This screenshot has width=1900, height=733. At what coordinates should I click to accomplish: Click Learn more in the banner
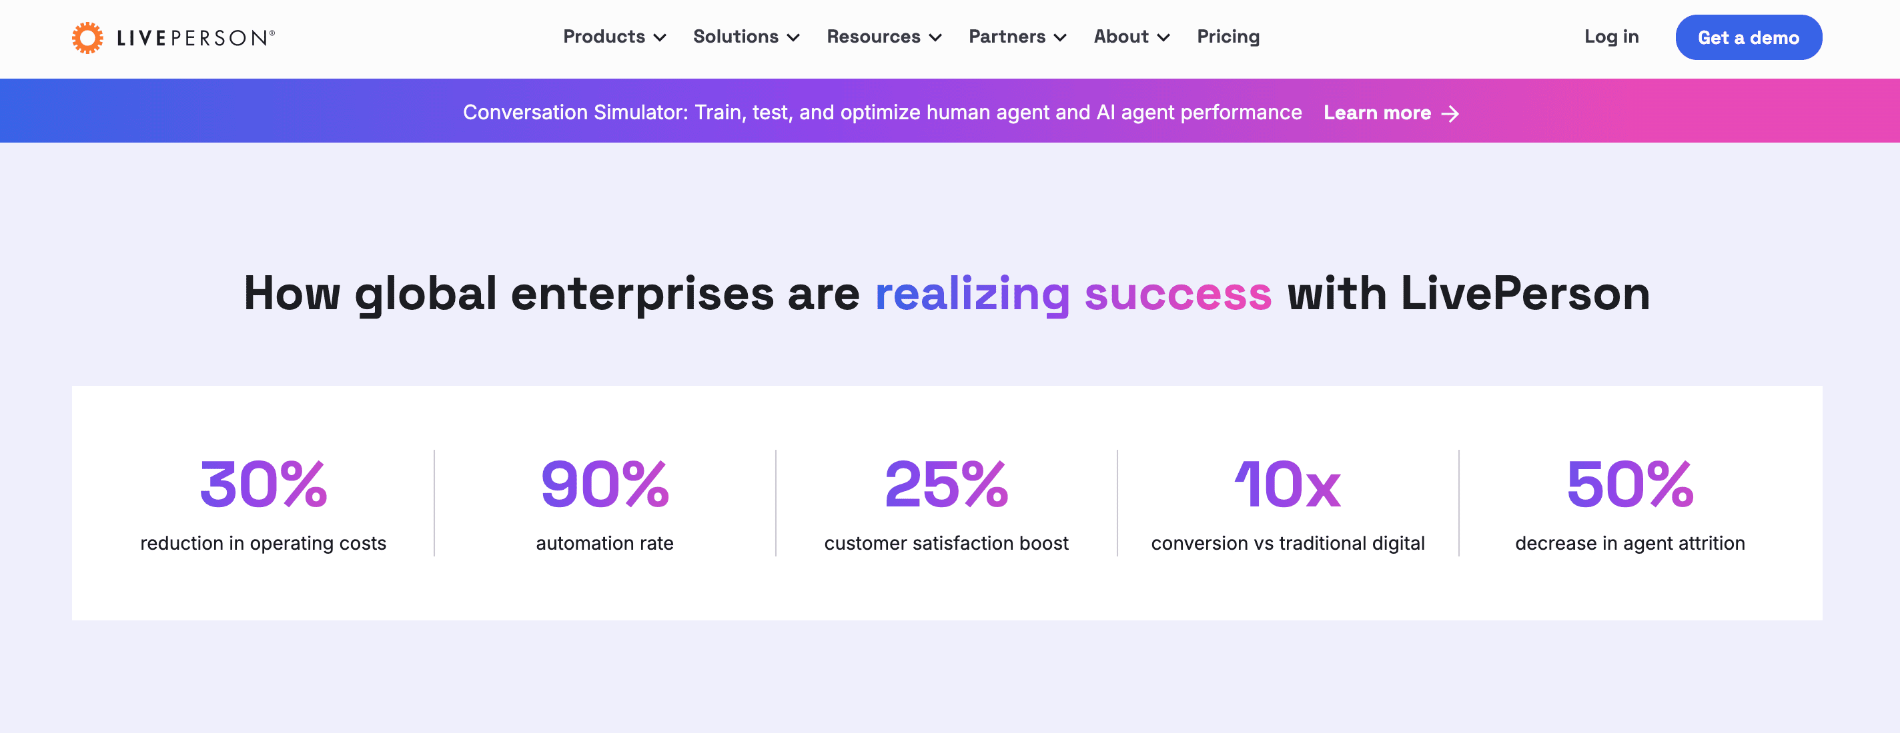1378,113
